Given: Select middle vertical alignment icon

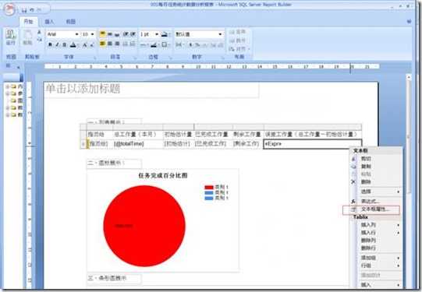Looking at the screenshot, I should pyautogui.click(x=110, y=34).
